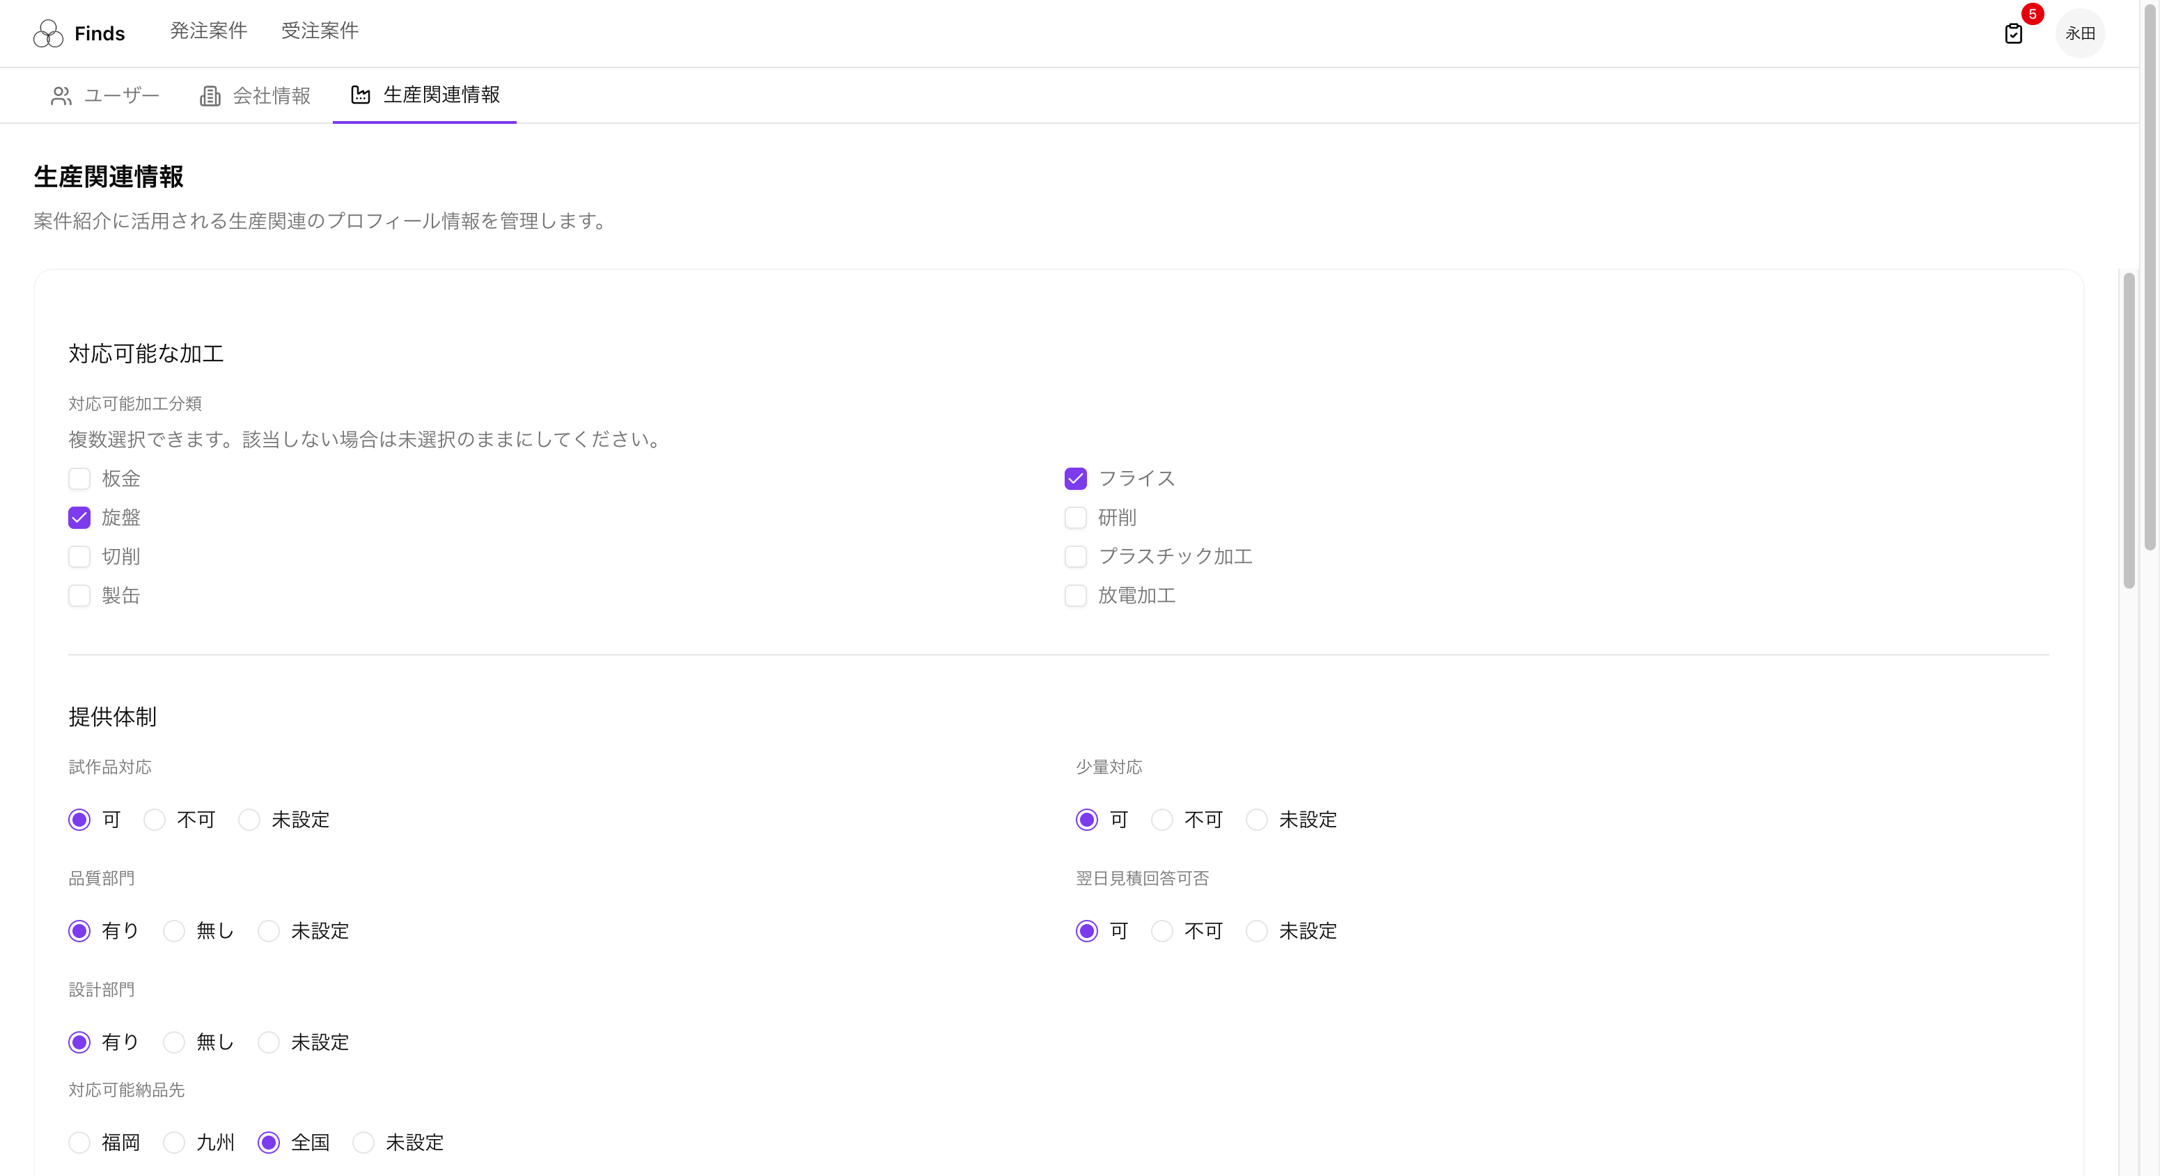Open the 受注案件 section
The height and width of the screenshot is (1176, 2160).
pos(320,31)
